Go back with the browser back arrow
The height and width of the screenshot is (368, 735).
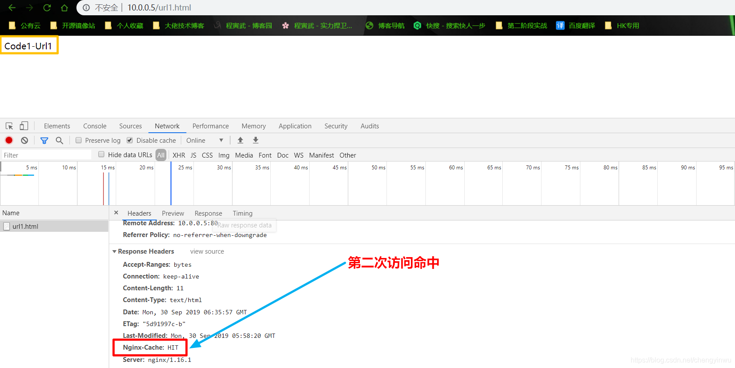pos(12,7)
